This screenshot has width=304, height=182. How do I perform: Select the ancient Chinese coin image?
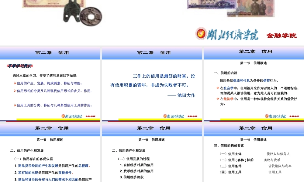click(91, 16)
